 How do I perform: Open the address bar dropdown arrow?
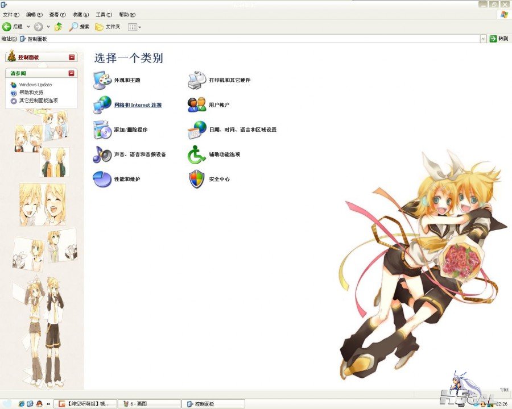click(483, 39)
